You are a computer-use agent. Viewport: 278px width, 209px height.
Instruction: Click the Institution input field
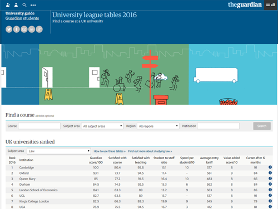pos(219,126)
